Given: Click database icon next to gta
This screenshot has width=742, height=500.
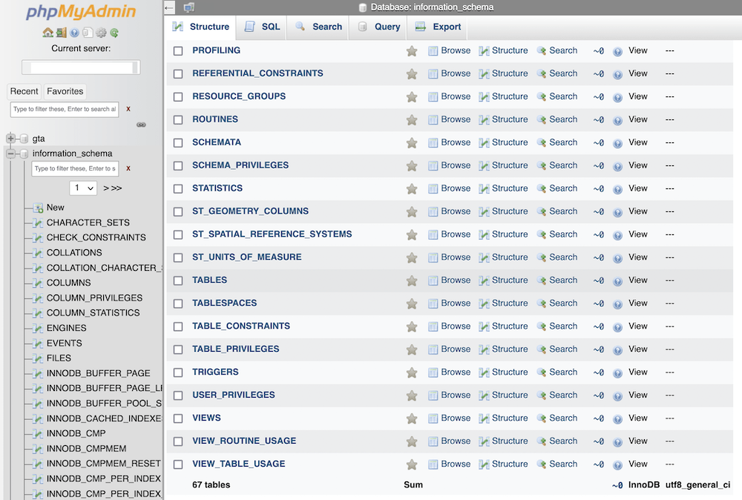Looking at the screenshot, I should pos(24,139).
